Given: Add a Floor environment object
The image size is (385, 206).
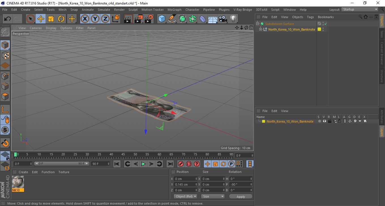Looking at the screenshot, I should tap(213, 19).
